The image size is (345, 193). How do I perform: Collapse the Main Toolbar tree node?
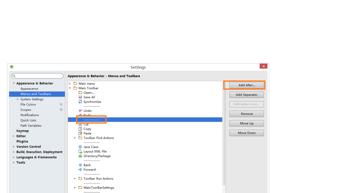coord(70,88)
